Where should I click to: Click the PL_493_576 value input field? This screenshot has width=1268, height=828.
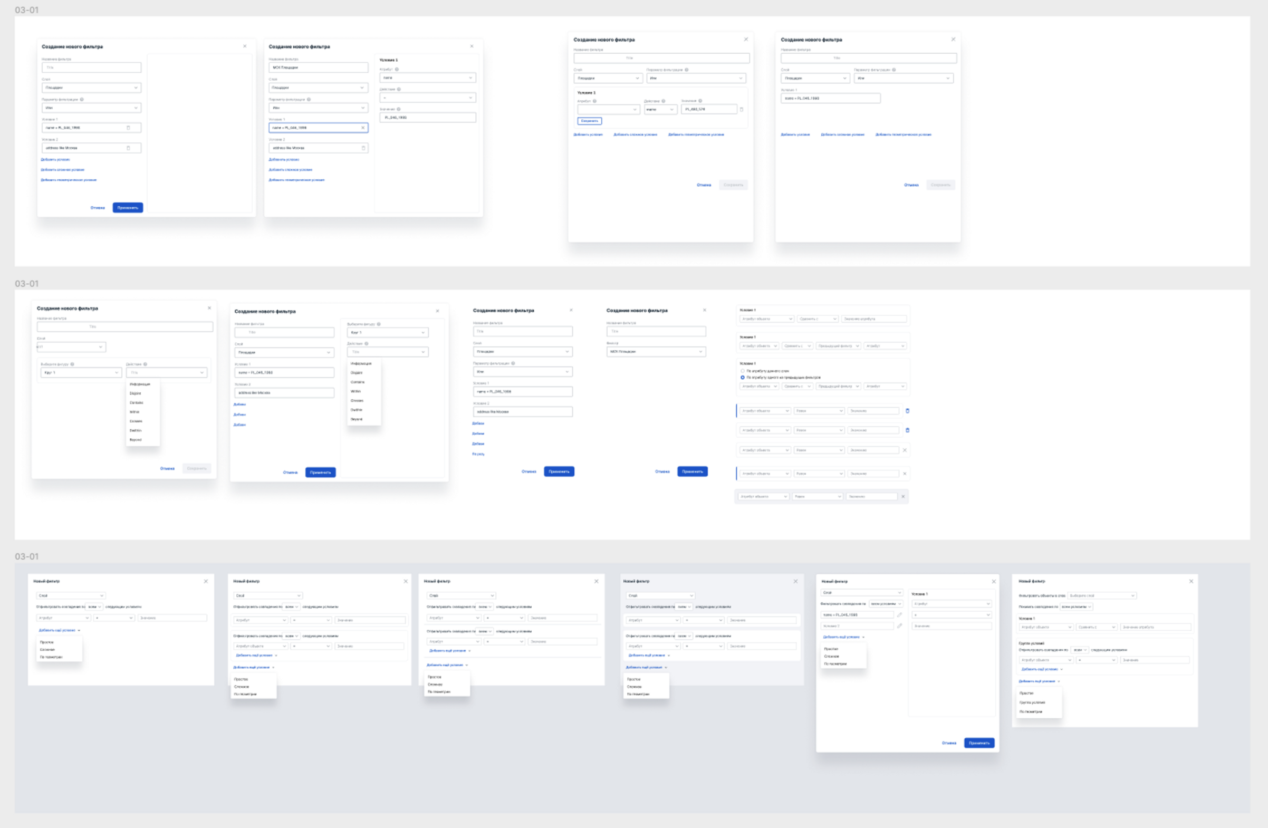pos(708,109)
